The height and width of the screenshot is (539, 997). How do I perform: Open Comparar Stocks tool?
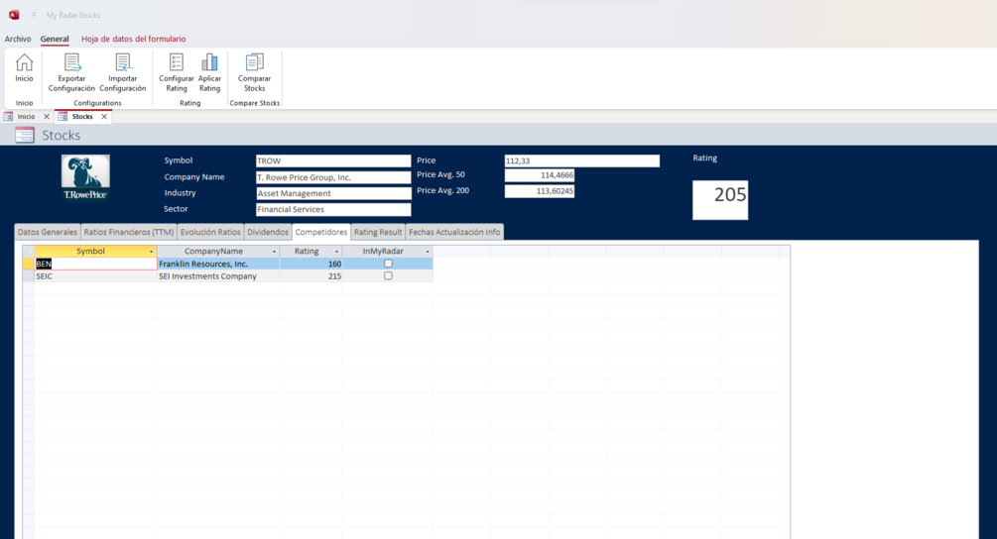(254, 73)
